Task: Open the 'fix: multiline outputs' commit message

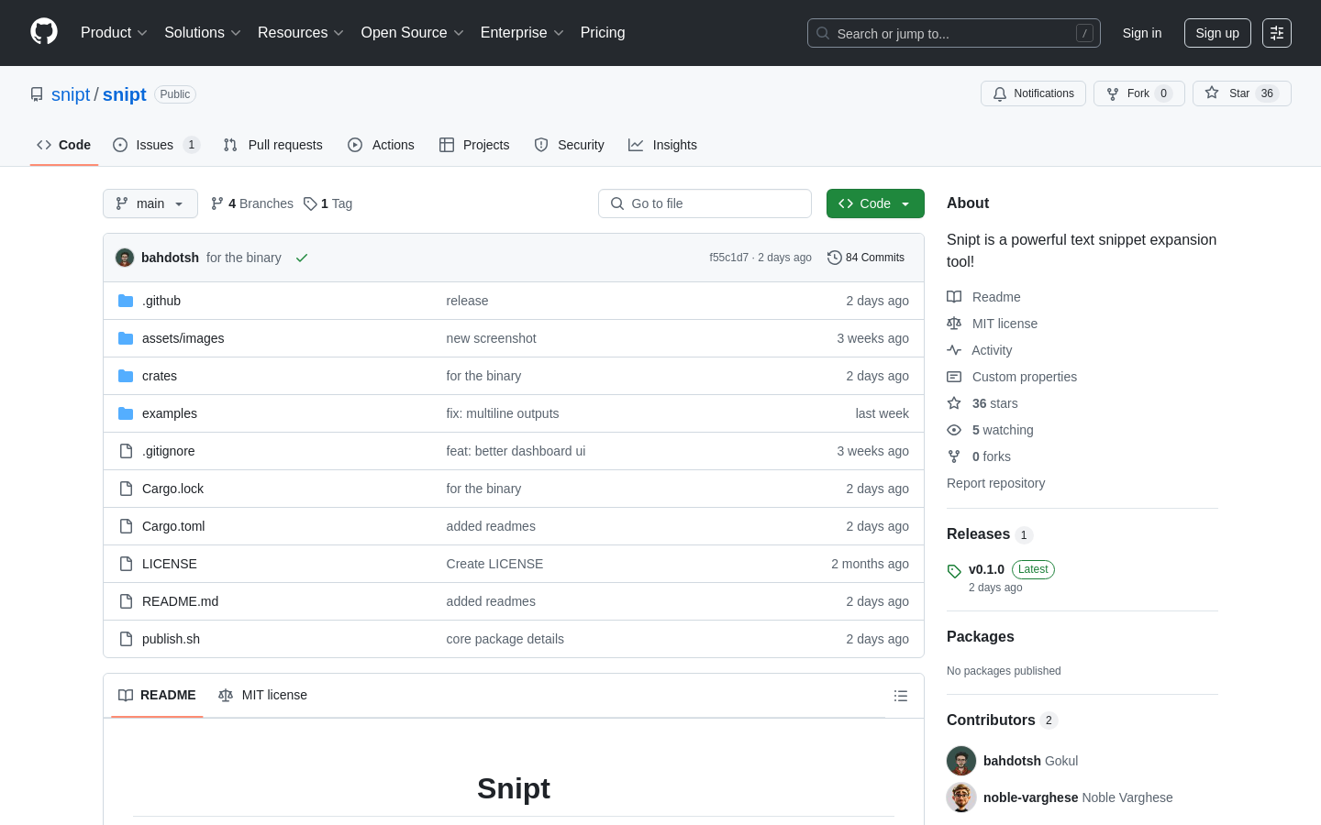Action: 503,413
